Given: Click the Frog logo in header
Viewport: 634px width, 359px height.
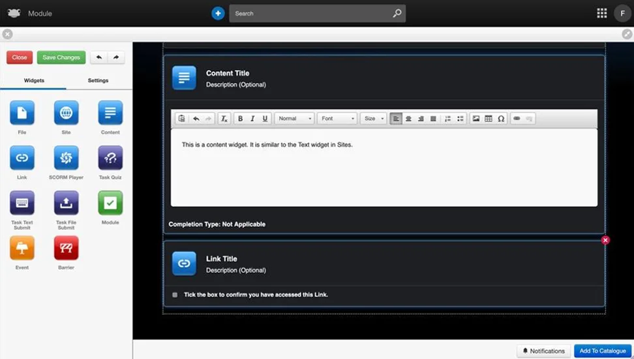Looking at the screenshot, I should coord(14,13).
